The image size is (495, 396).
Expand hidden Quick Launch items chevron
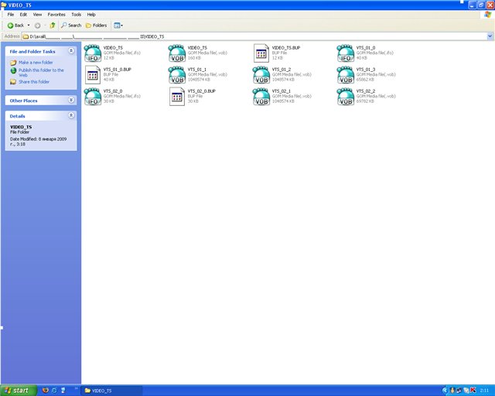[x=76, y=388]
